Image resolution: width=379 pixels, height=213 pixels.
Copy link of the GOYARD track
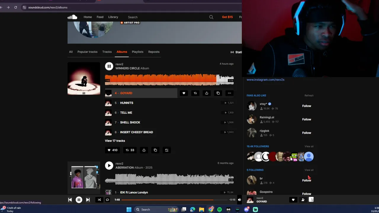[218, 93]
